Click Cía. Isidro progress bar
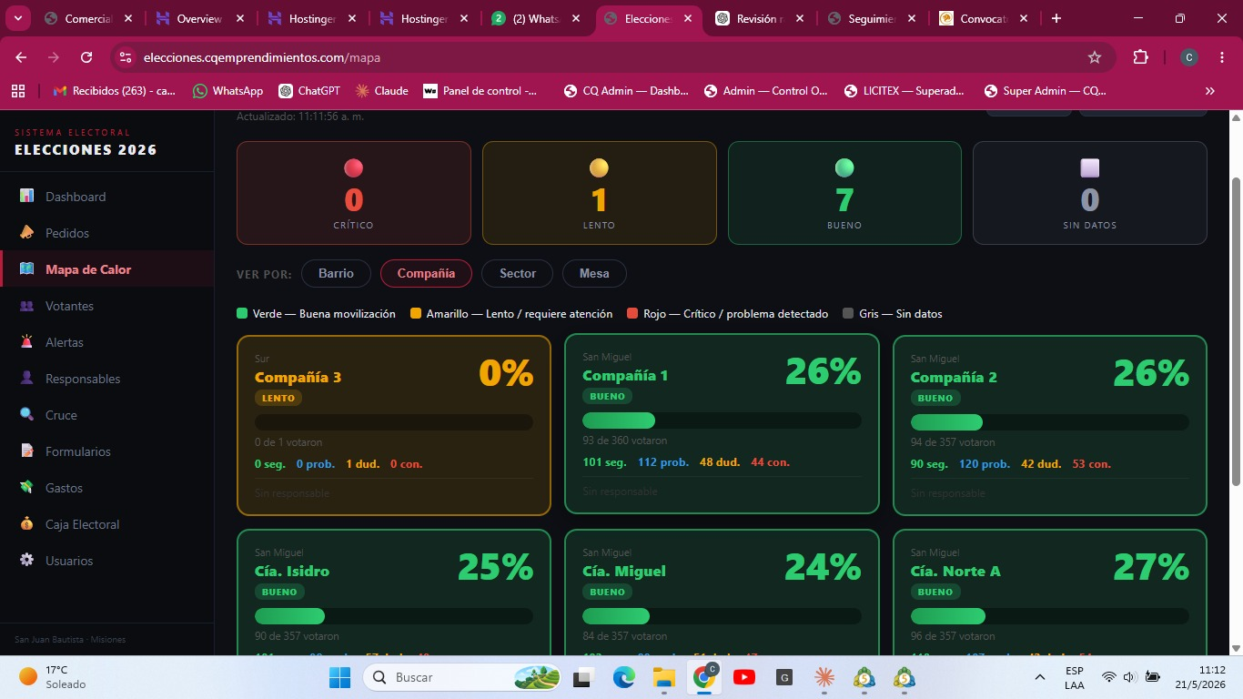1243x699 pixels. [394, 616]
